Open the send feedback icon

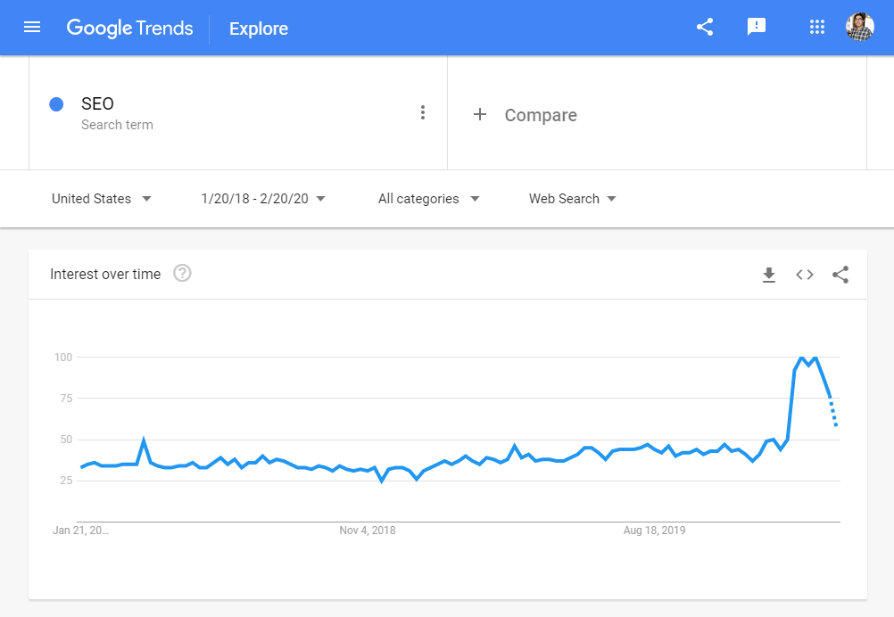coord(757,27)
